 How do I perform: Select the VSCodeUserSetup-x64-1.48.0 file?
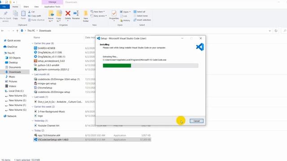click(x=92, y=140)
